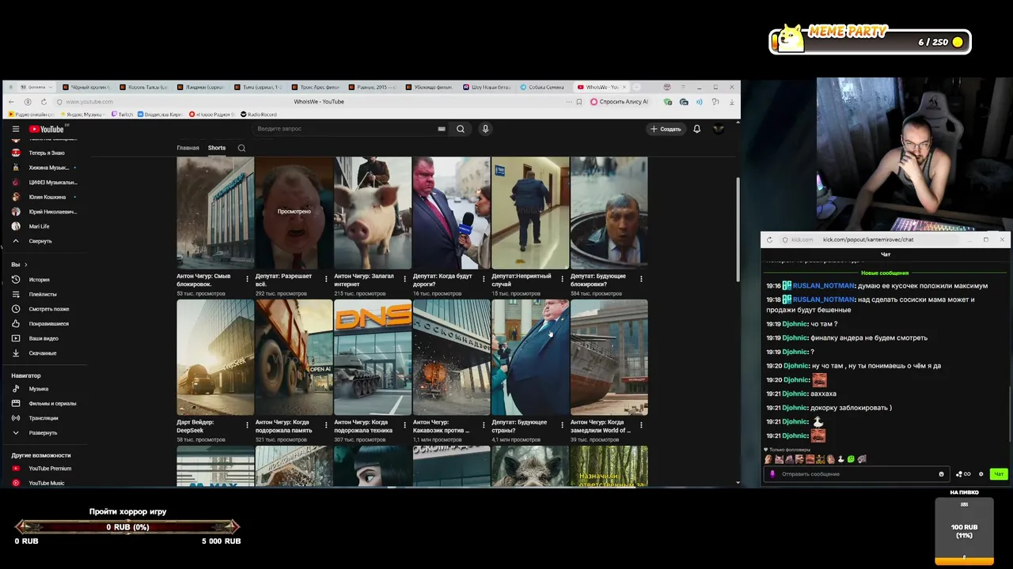Click the search query input field

[x=348, y=129]
